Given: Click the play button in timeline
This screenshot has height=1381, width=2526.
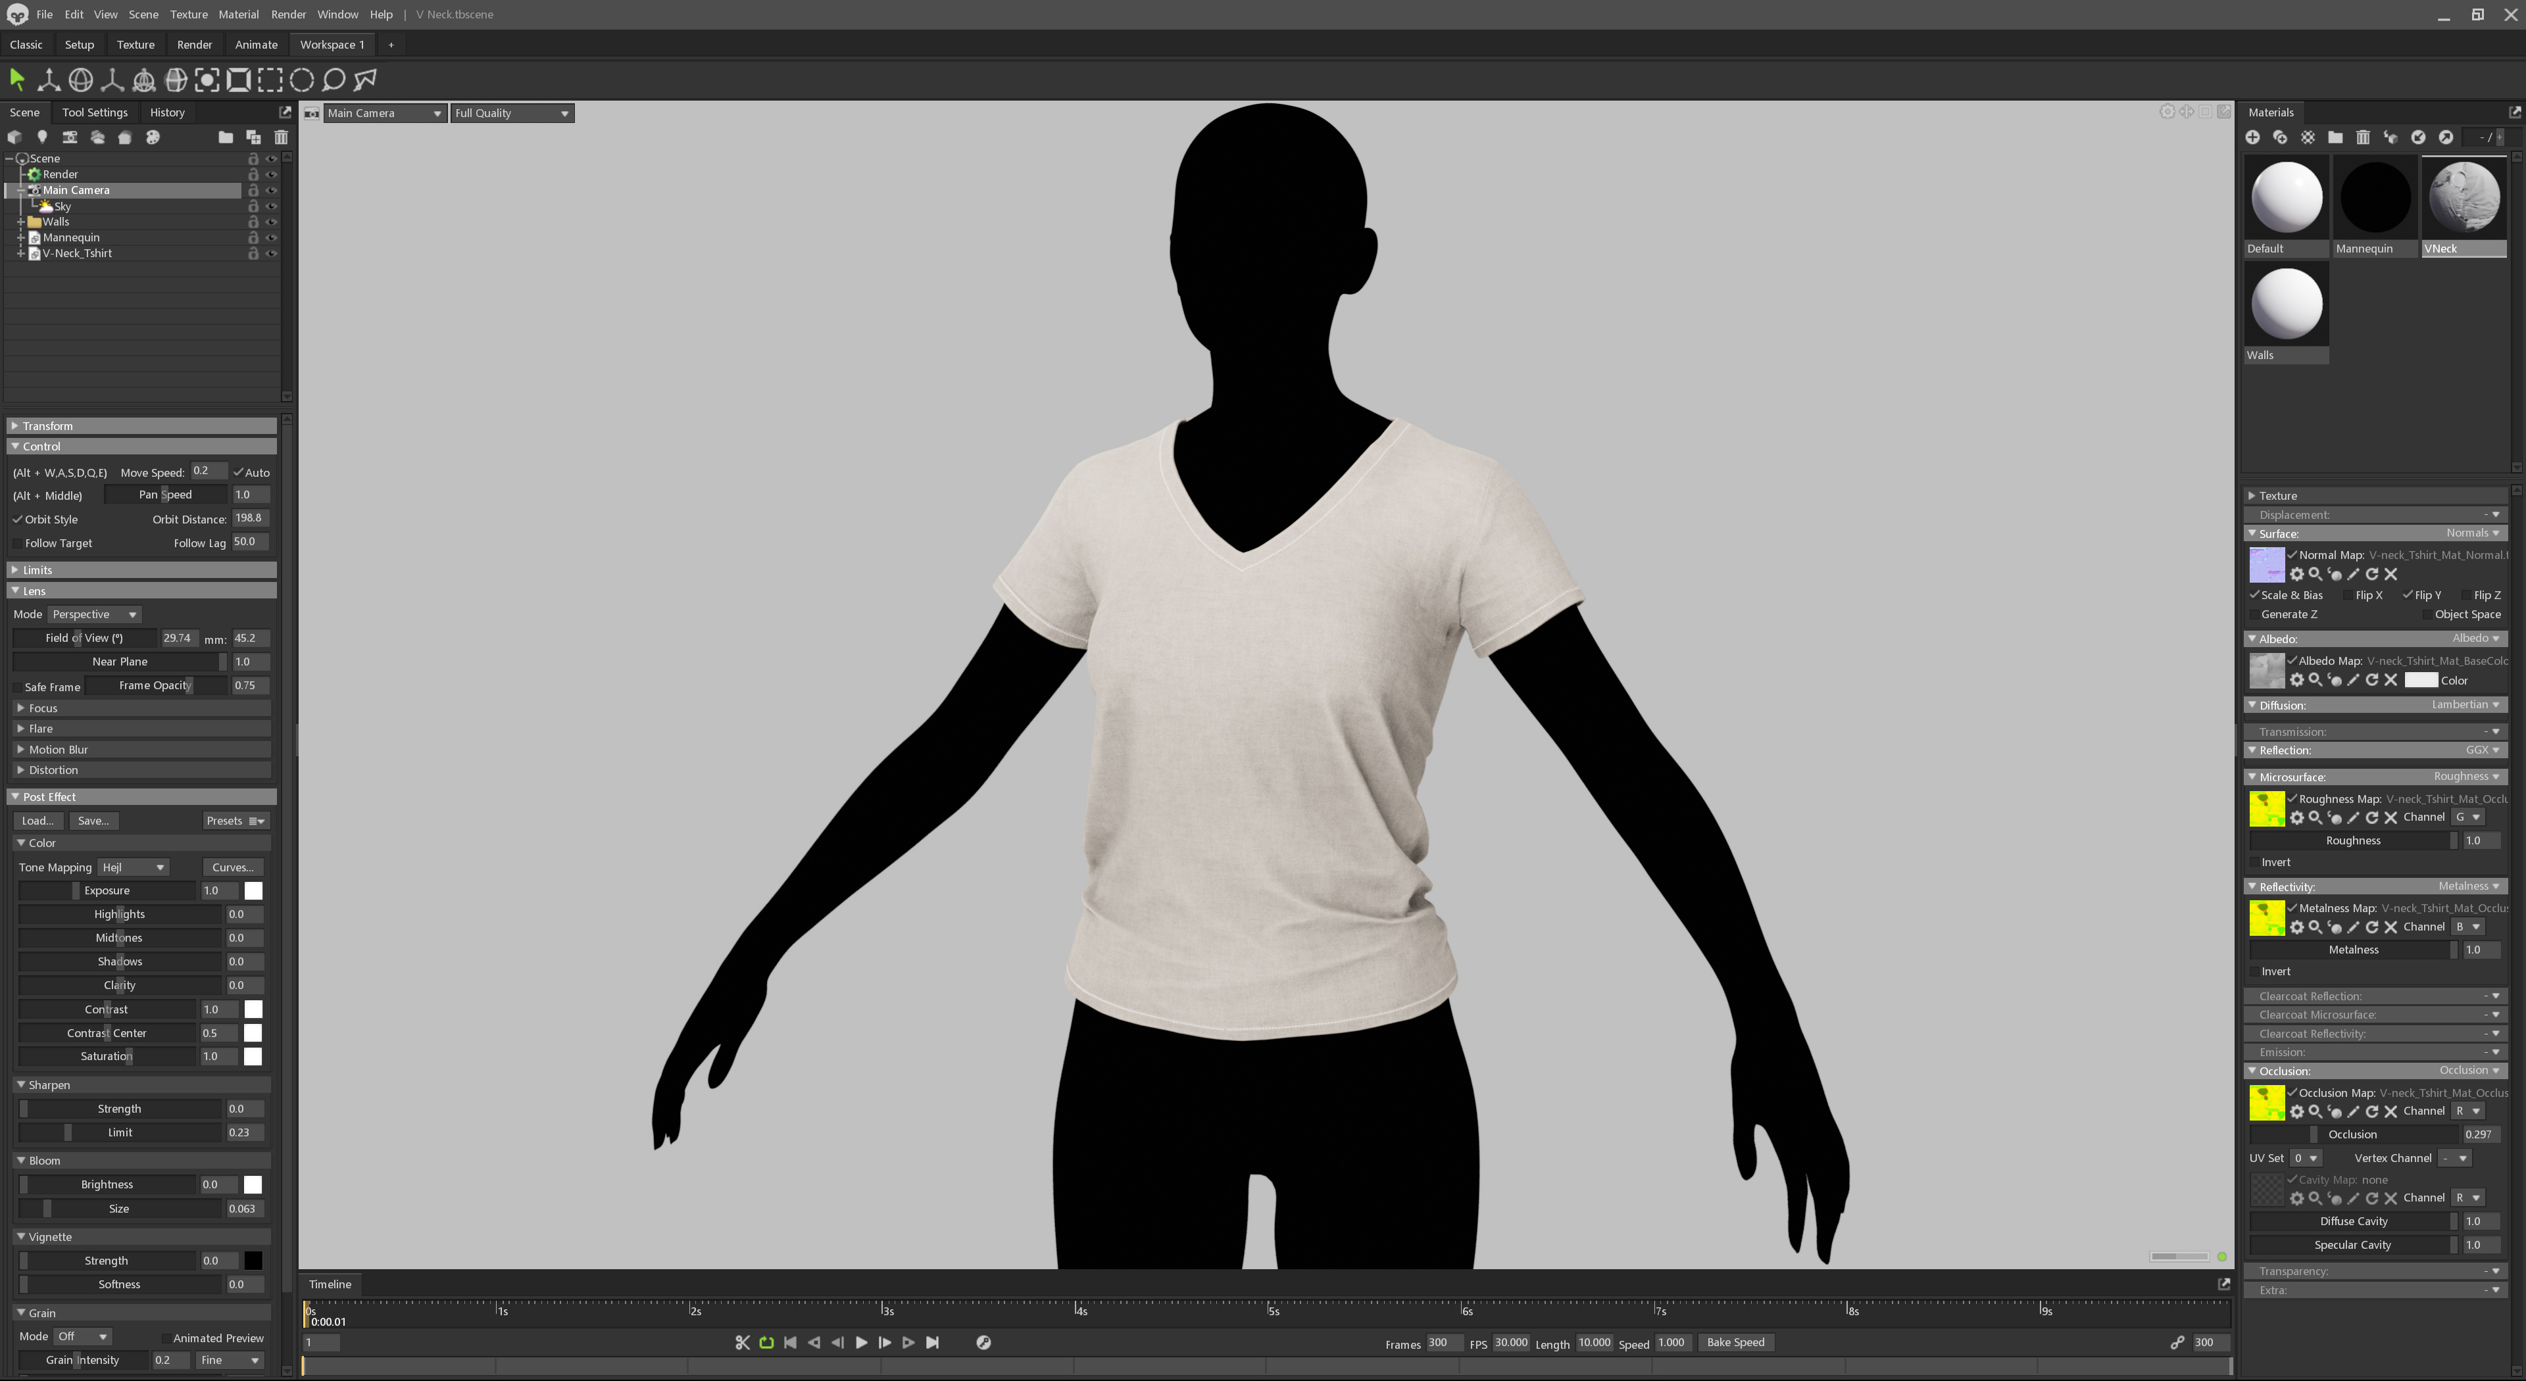Looking at the screenshot, I should [x=861, y=1343].
